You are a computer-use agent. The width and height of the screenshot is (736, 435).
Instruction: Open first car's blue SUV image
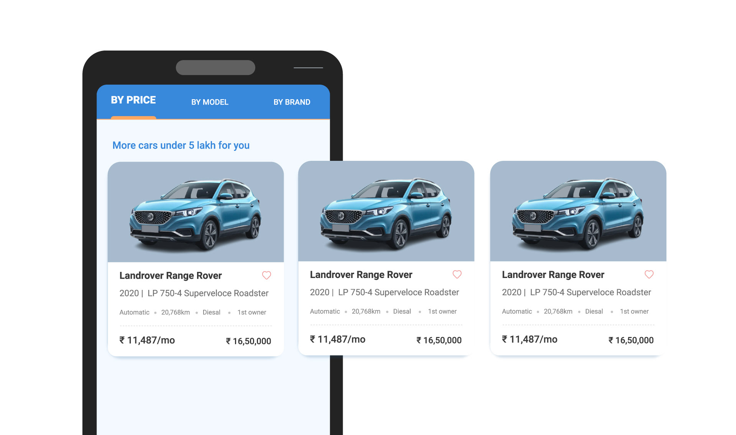tap(196, 212)
